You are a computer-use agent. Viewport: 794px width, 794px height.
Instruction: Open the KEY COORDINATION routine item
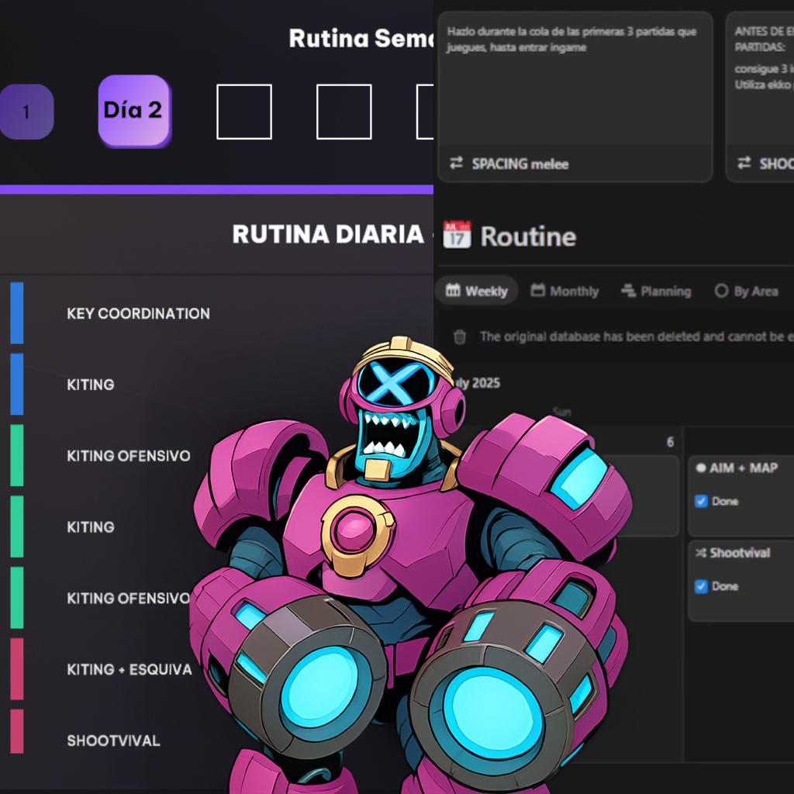click(138, 313)
